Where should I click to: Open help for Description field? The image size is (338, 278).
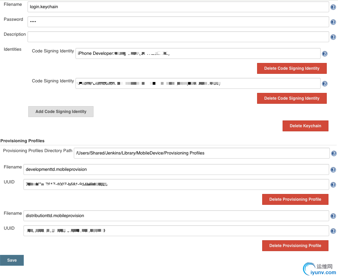click(333, 37)
